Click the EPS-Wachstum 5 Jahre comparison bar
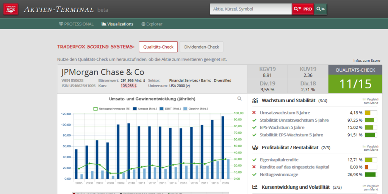388x194 pixels. pos(371,127)
